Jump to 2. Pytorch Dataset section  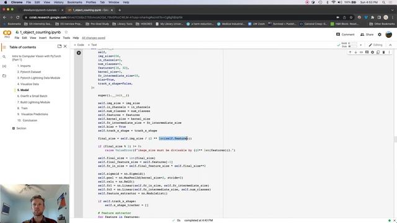29,72
